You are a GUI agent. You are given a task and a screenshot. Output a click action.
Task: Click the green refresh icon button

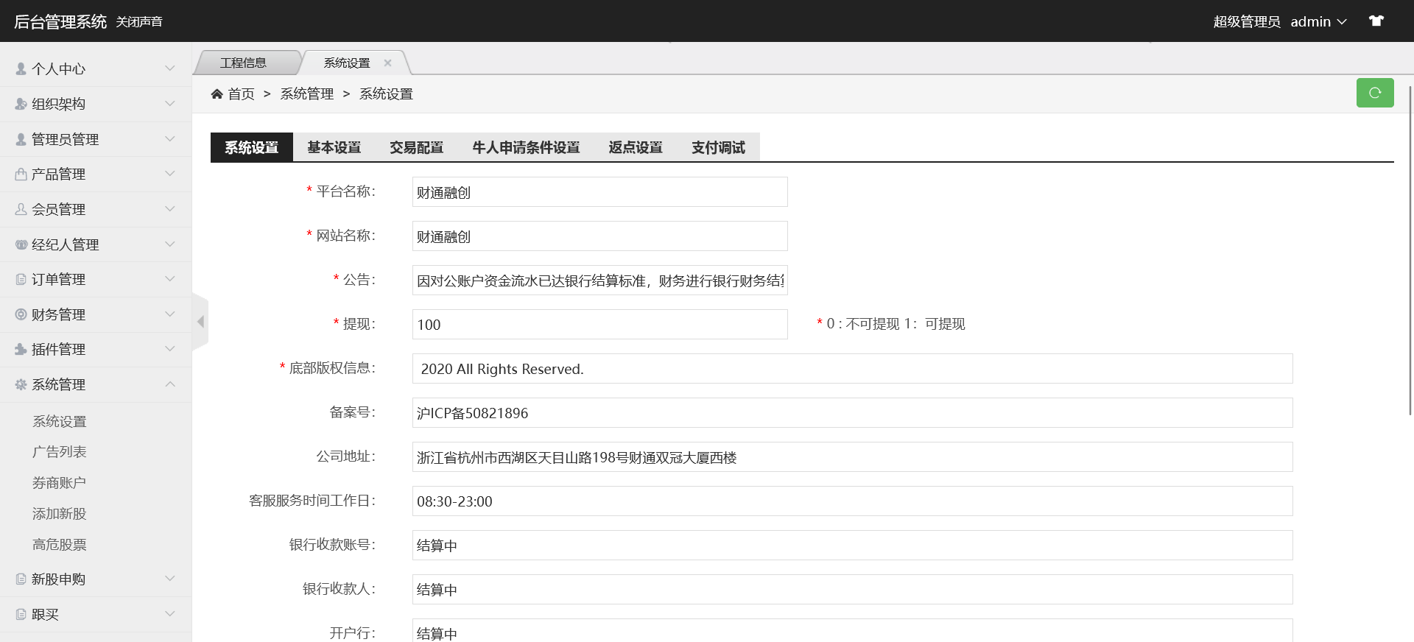[x=1374, y=93]
